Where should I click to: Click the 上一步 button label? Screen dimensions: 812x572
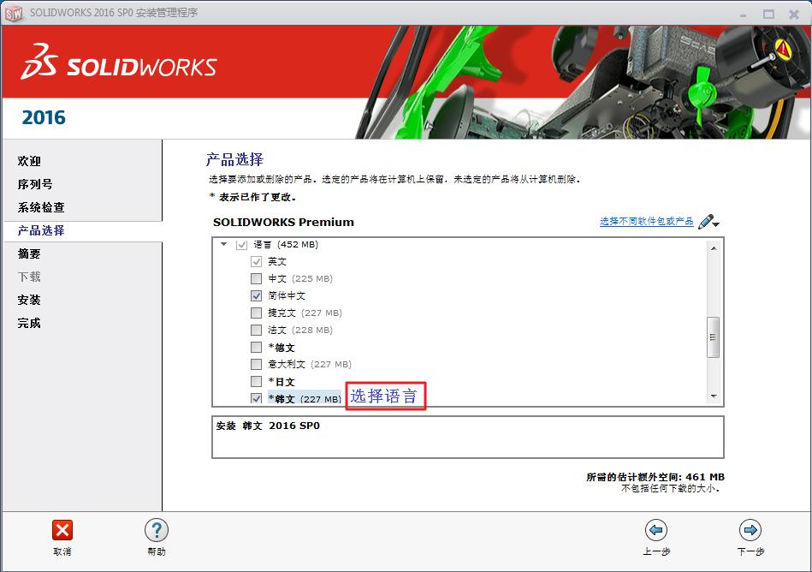(656, 551)
